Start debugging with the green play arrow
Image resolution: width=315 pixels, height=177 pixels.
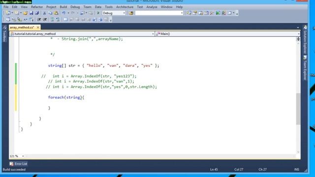[98, 13]
